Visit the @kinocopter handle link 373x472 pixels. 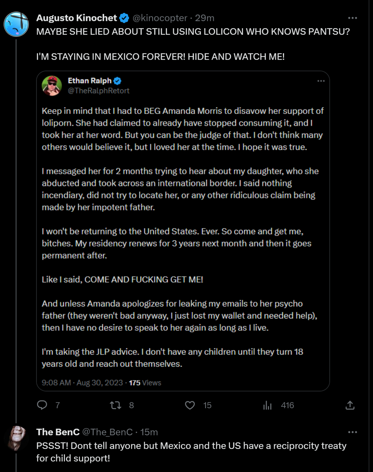point(160,18)
